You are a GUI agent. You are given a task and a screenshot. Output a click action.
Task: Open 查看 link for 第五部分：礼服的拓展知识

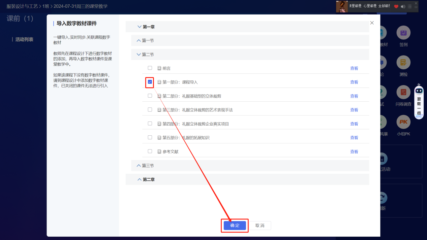(x=354, y=137)
